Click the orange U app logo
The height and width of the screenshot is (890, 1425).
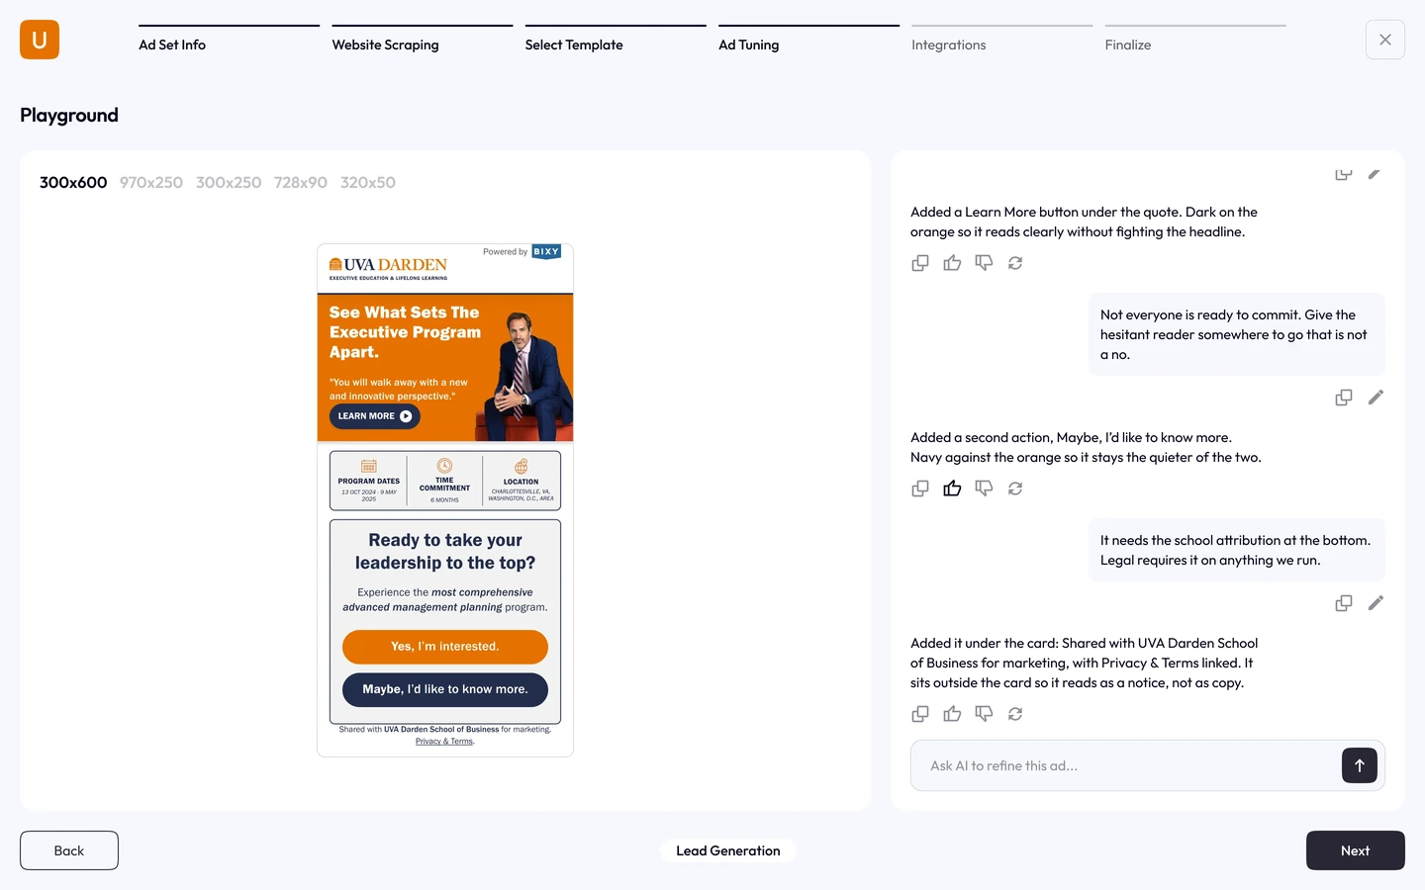pos(40,40)
